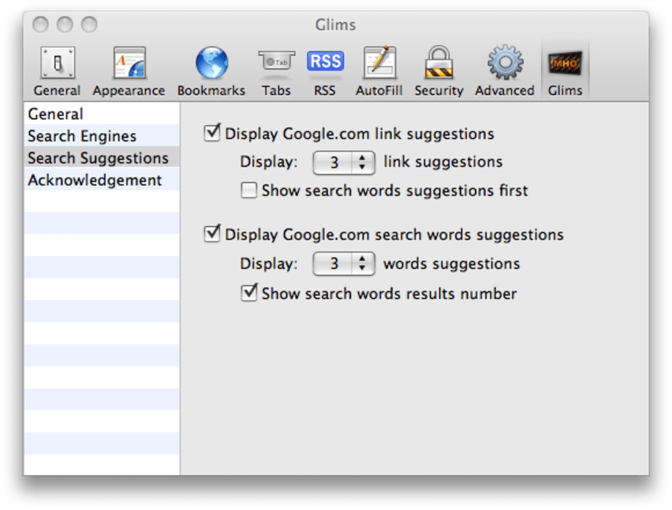
Task: Open the Appearance preferences icon
Action: [129, 65]
